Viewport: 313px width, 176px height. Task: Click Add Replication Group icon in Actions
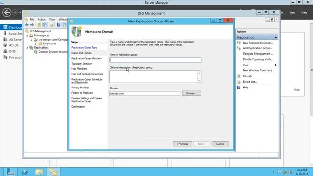239,48
